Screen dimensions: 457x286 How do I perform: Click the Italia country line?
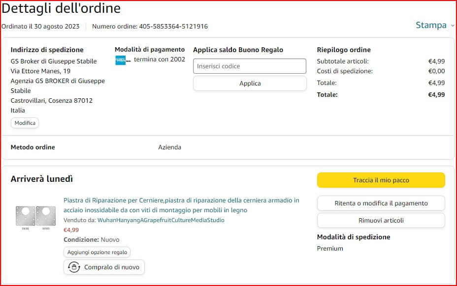[x=18, y=110]
